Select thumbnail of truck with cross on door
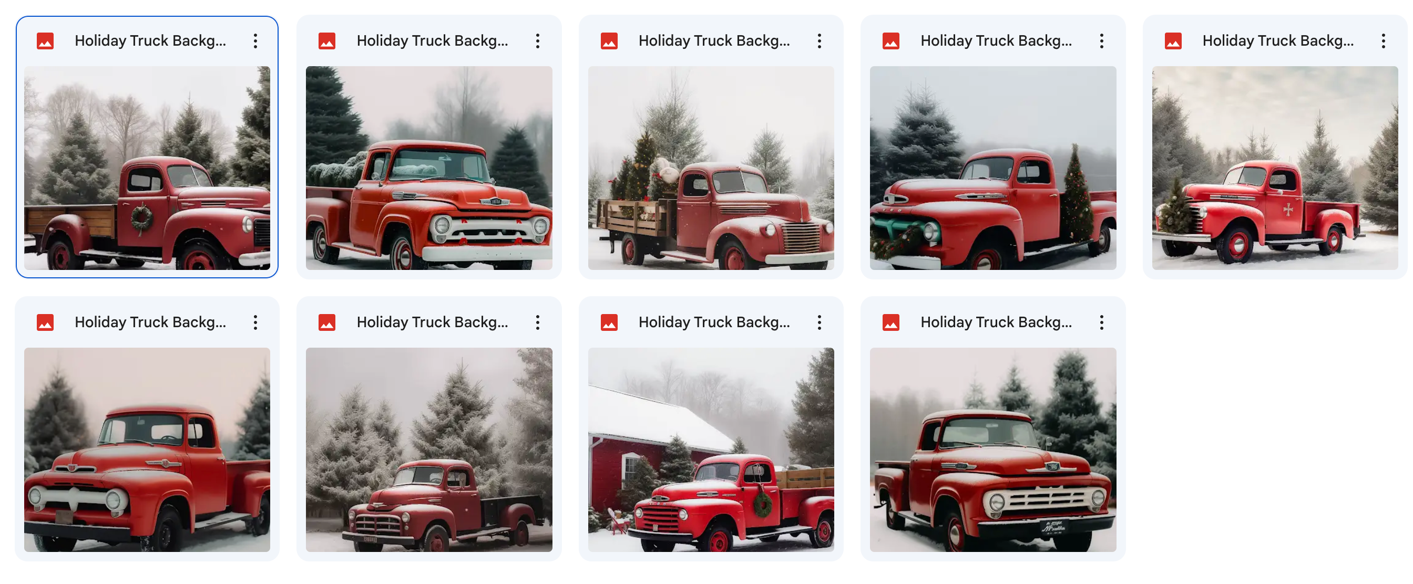The image size is (1413, 584). 1275,168
